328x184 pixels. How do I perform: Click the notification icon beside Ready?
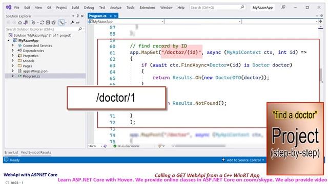click(x=6, y=160)
